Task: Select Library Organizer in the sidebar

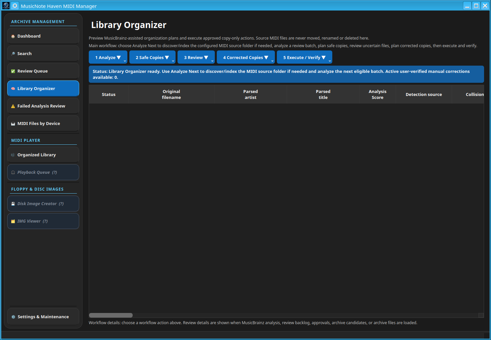Action: pyautogui.click(x=43, y=89)
